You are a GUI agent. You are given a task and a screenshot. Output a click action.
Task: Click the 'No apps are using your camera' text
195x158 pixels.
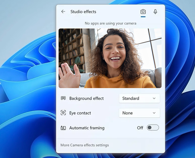point(110,23)
